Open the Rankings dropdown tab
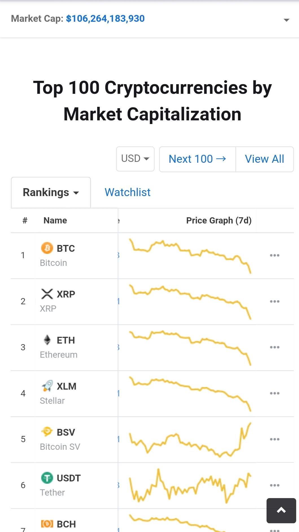Viewport: 299px width, 532px height. tap(51, 193)
